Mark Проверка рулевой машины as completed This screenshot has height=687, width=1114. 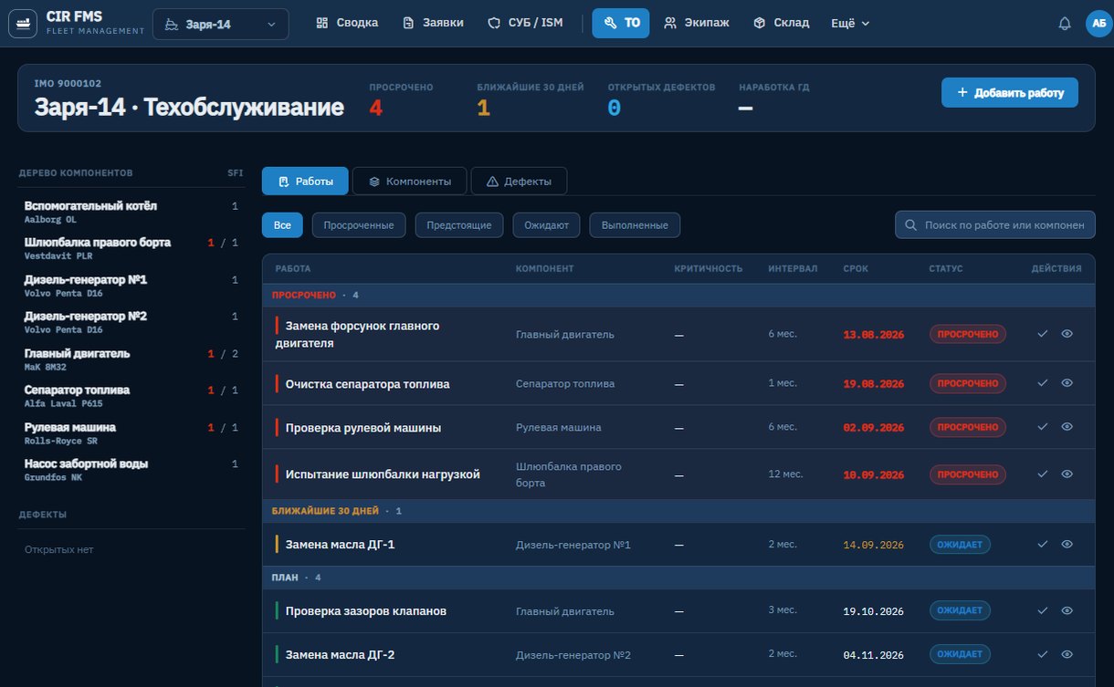pos(1042,427)
